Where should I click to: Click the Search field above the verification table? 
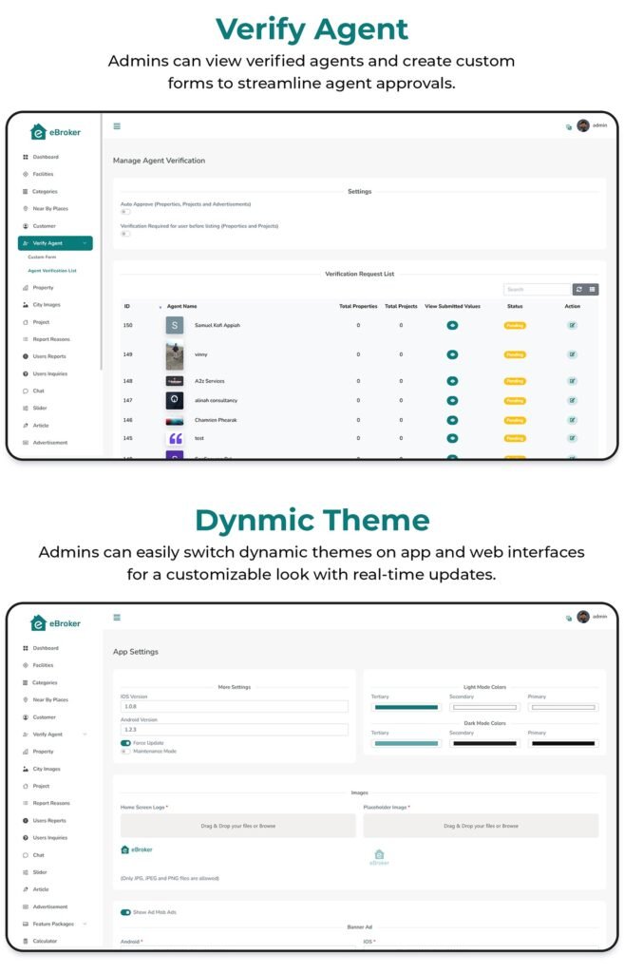click(x=537, y=289)
